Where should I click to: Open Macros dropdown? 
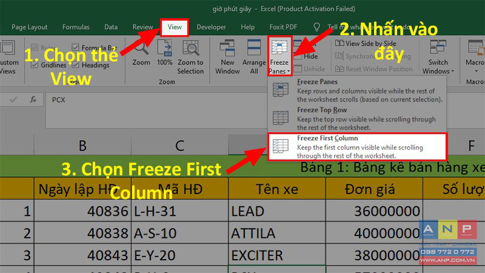(x=475, y=56)
